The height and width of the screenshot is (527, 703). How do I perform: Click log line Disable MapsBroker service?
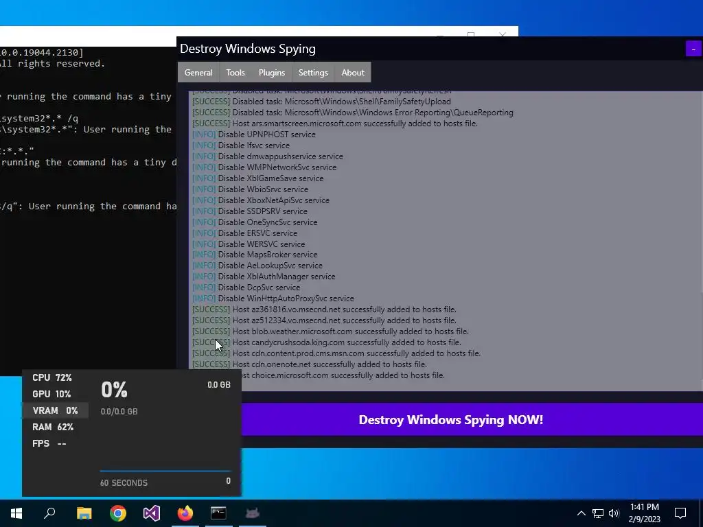[255, 255]
